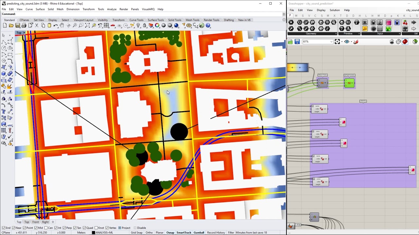419x235 pixels.
Task: Select the Colour Swatch green checker icon
Action: 388,29
